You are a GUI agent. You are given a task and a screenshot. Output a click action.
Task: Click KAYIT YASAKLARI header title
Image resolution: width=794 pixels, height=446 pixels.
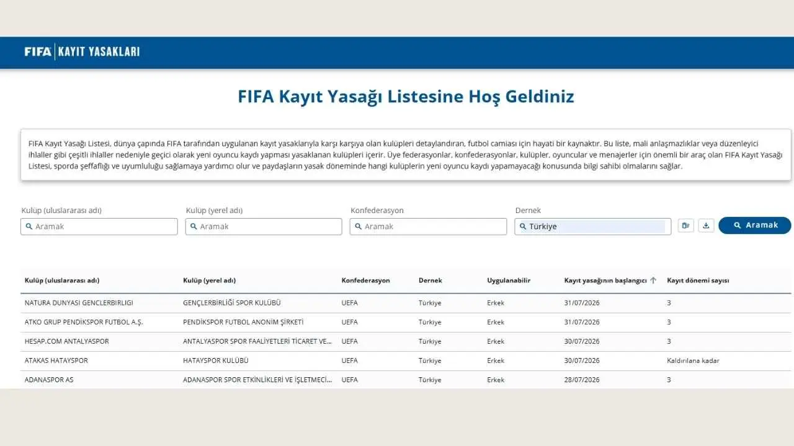[99, 51]
